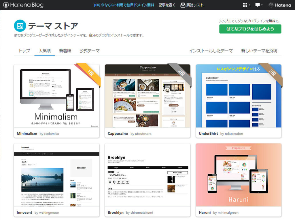Click the Cappuccino theme preview thumbnail
Viewport: 295px width, 220px height.
point(148,96)
